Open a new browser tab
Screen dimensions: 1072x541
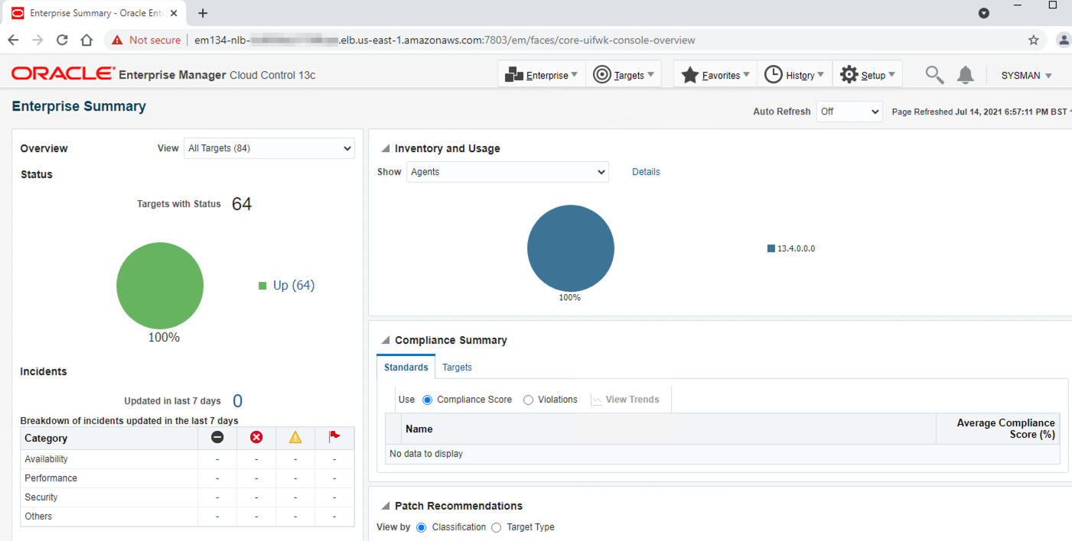pos(203,13)
